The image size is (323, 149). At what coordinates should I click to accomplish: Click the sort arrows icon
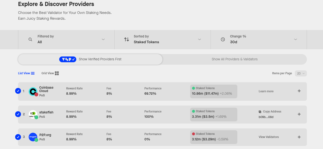click(x=126, y=40)
